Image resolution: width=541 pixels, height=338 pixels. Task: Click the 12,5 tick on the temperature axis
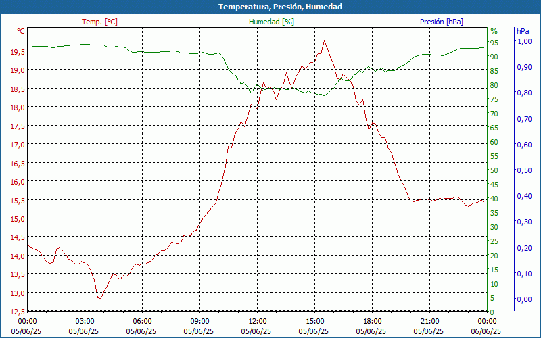(x=18, y=312)
